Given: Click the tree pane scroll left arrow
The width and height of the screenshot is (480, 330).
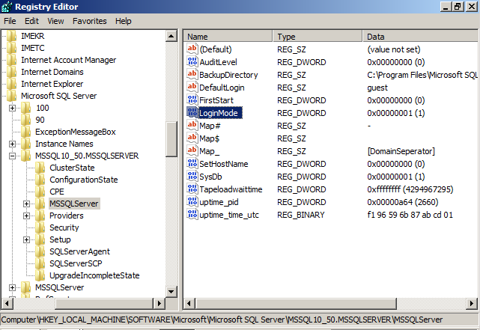Looking at the screenshot, I should [7, 303].
